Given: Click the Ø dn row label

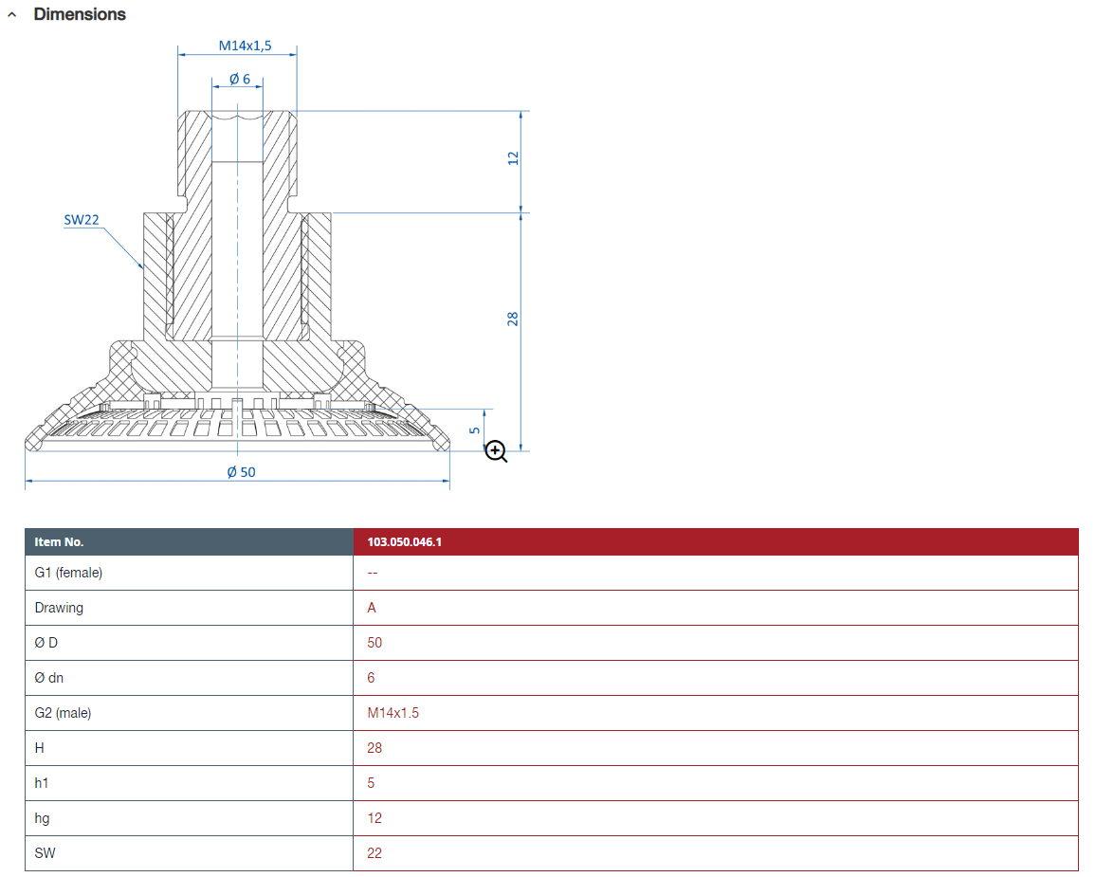Looking at the screenshot, I should click(x=49, y=678).
